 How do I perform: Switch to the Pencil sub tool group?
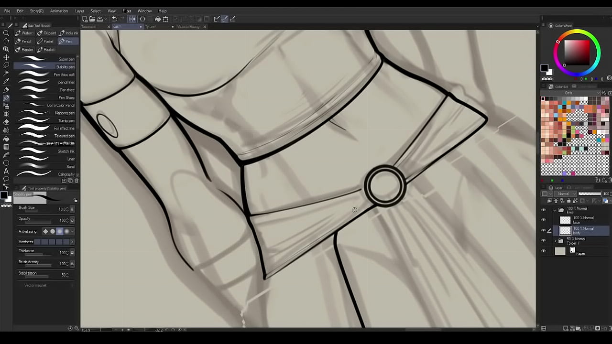pos(23,41)
